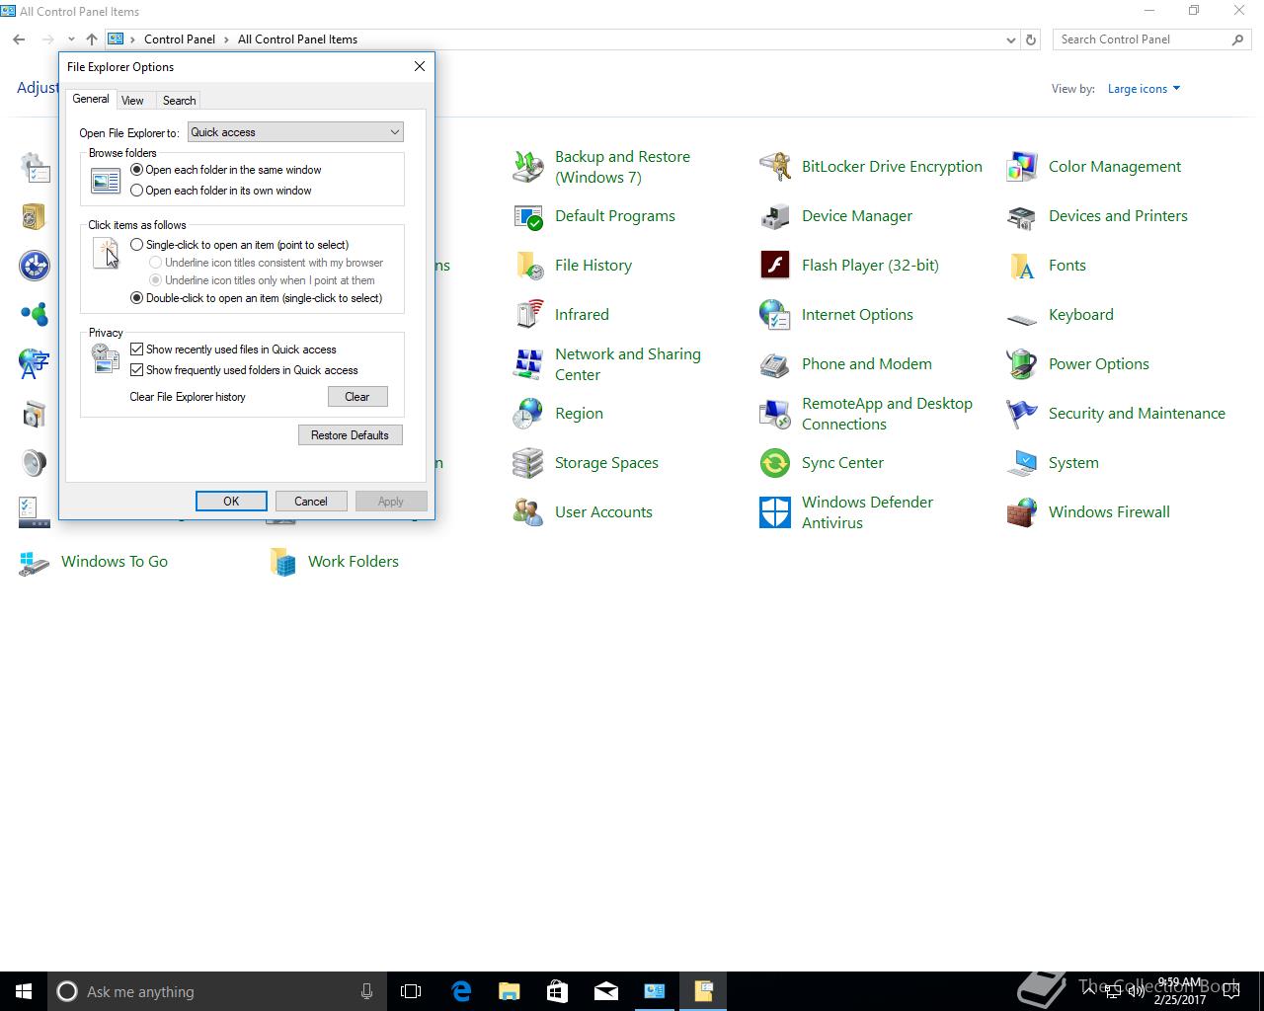Click the Search Control Panel field
The image size is (1264, 1011).
tap(1151, 39)
